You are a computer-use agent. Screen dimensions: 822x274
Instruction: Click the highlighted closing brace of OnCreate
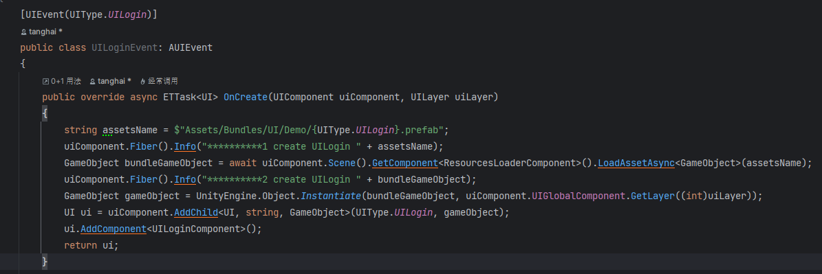pyautogui.click(x=45, y=262)
